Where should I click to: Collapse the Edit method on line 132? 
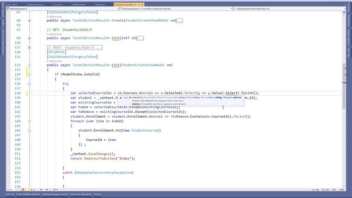(x=29, y=65)
